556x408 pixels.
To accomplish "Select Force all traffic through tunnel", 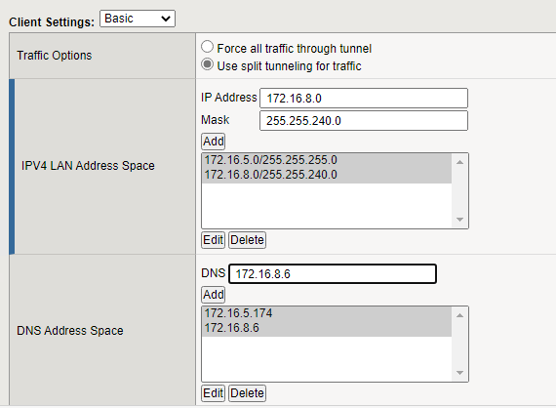I will tap(207, 47).
